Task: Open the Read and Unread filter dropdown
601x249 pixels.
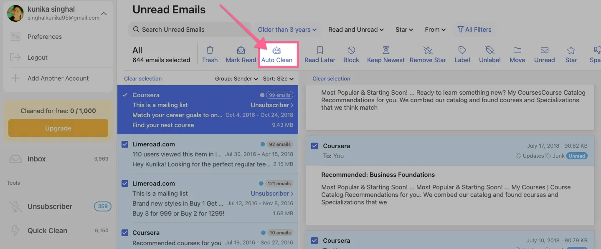Action: 356,30
